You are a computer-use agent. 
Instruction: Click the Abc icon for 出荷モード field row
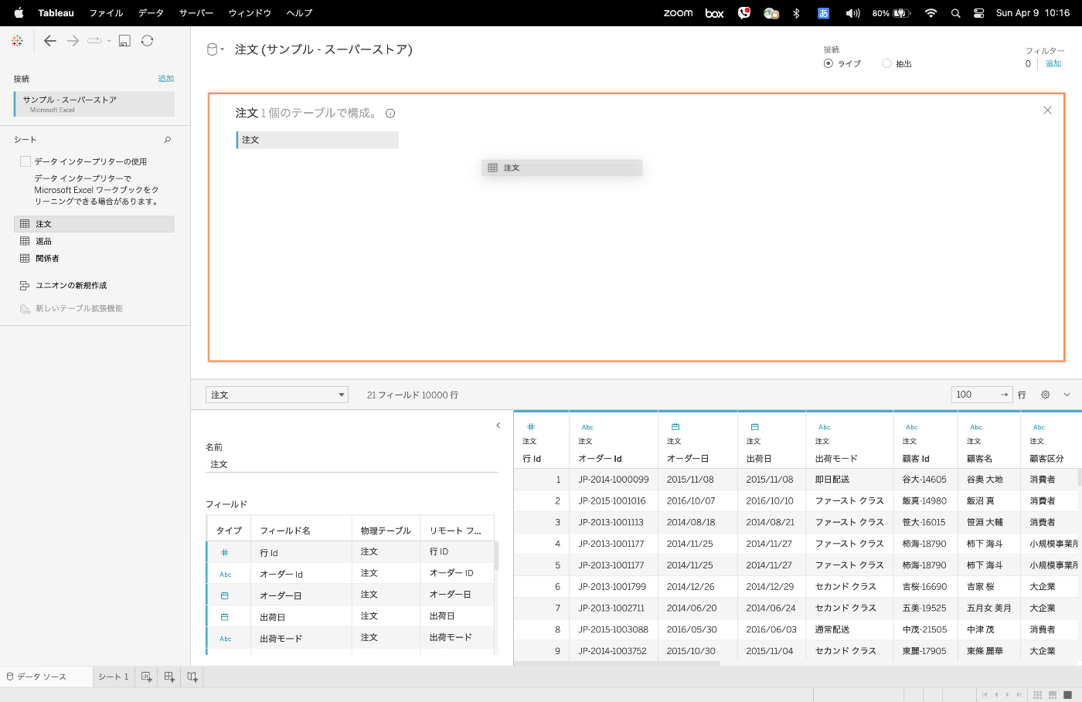[226, 639]
